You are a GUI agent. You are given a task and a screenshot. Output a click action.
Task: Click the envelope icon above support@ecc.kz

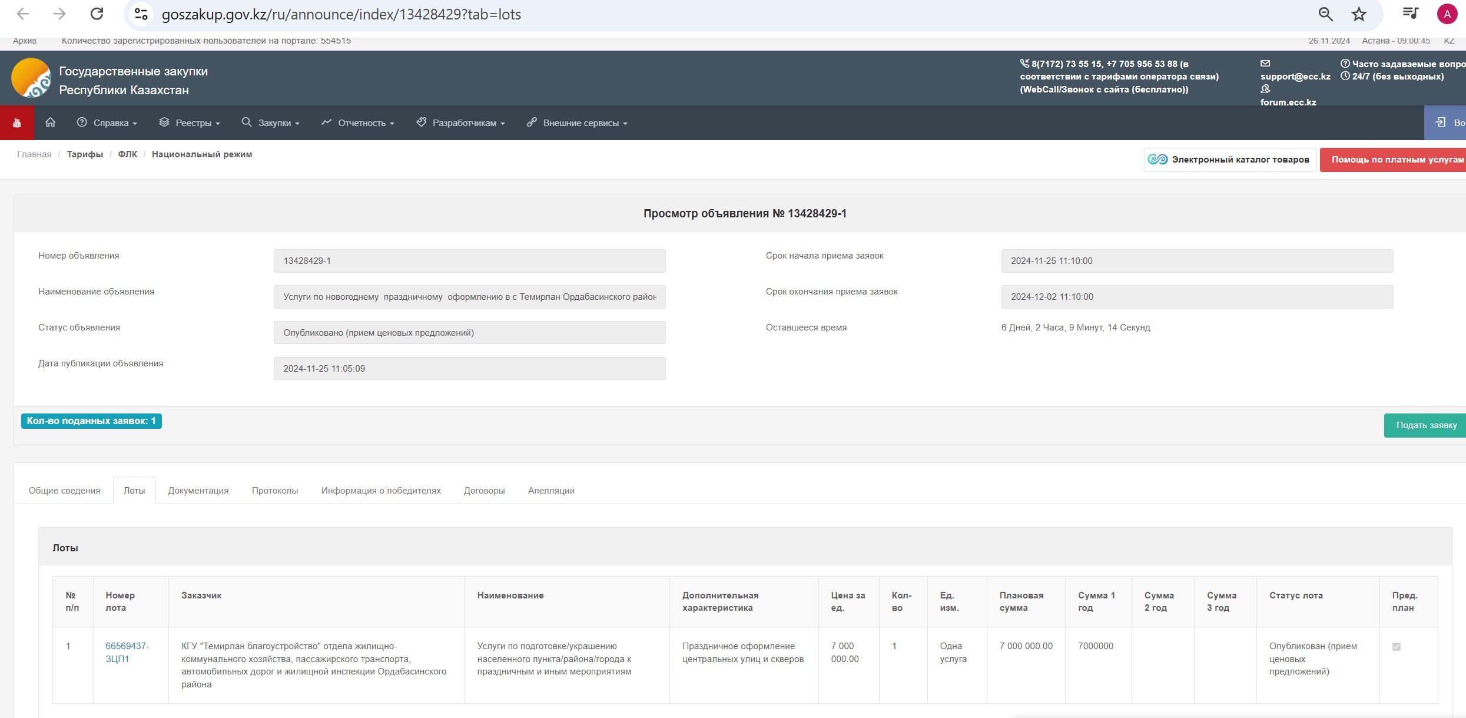[x=1265, y=63]
